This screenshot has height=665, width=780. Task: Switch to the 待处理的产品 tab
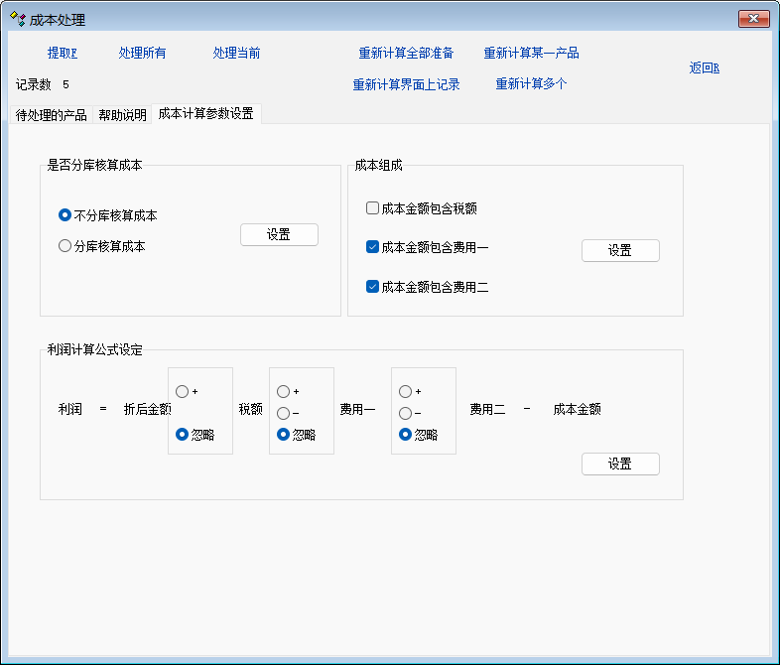pos(51,115)
